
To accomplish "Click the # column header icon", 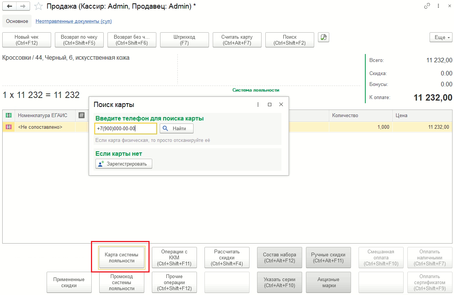I will [82, 116].
